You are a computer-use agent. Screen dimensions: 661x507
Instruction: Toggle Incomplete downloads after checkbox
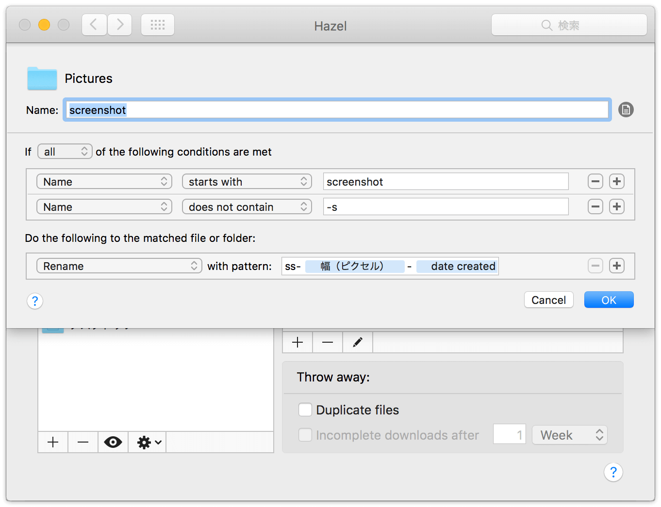(305, 435)
